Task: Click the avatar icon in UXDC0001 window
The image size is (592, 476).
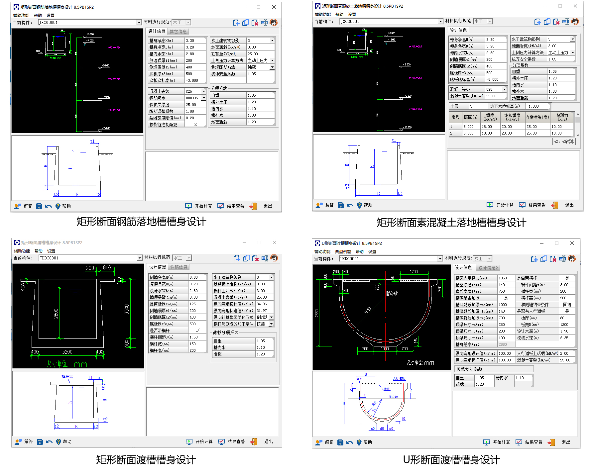Action: (572, 259)
